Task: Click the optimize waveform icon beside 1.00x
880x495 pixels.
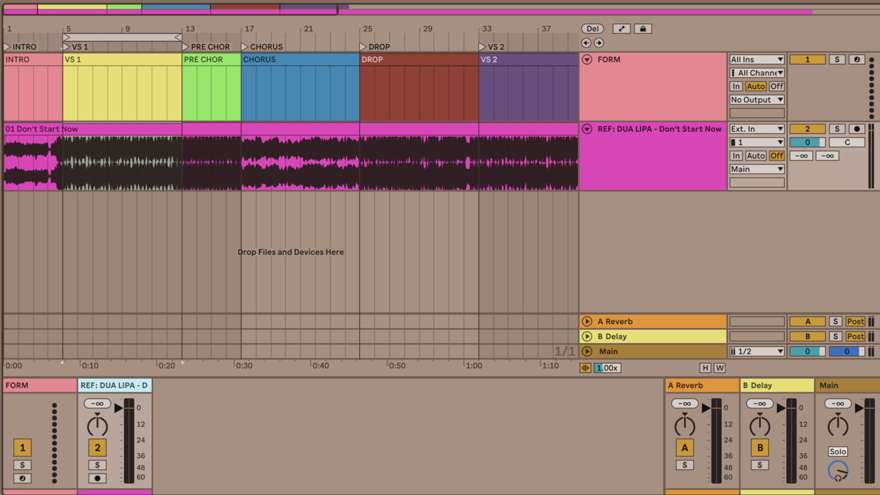Action: 585,368
